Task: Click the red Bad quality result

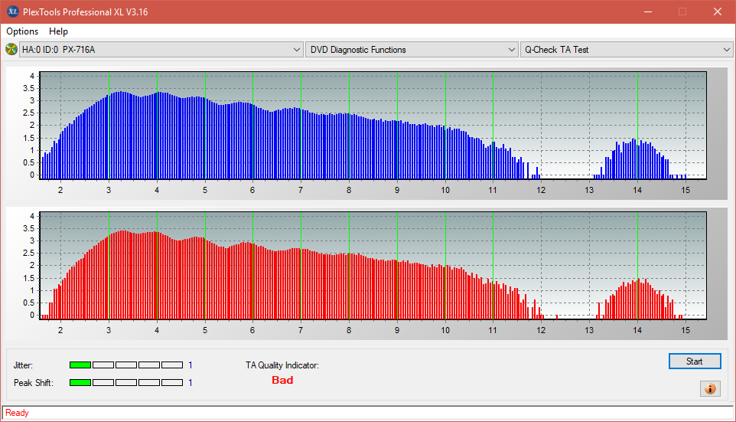Action: 282,380
